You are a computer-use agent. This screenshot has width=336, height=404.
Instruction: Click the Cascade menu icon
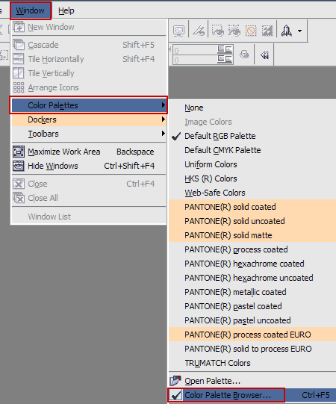pyautogui.click(x=19, y=45)
